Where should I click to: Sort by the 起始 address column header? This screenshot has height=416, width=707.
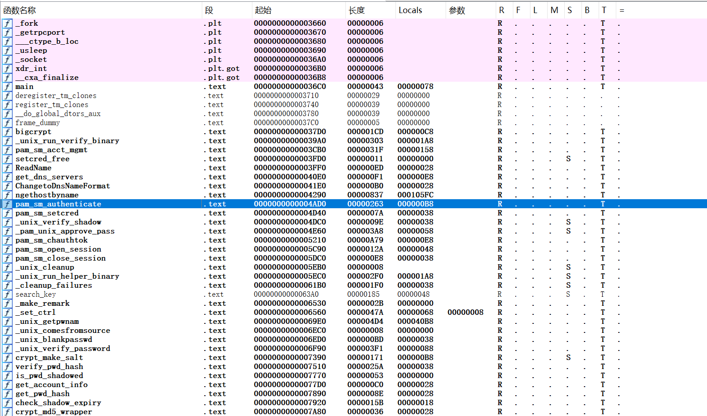263,10
